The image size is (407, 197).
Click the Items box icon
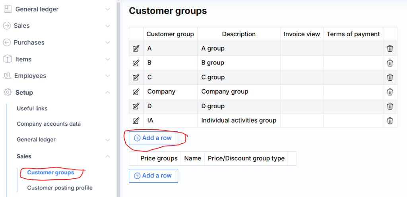click(8, 59)
